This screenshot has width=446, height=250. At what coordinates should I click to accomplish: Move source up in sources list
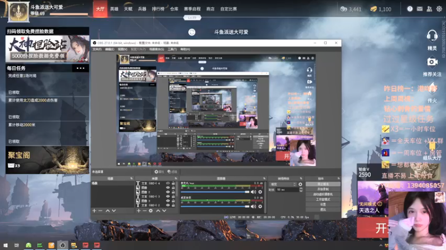pyautogui.click(x=158, y=211)
